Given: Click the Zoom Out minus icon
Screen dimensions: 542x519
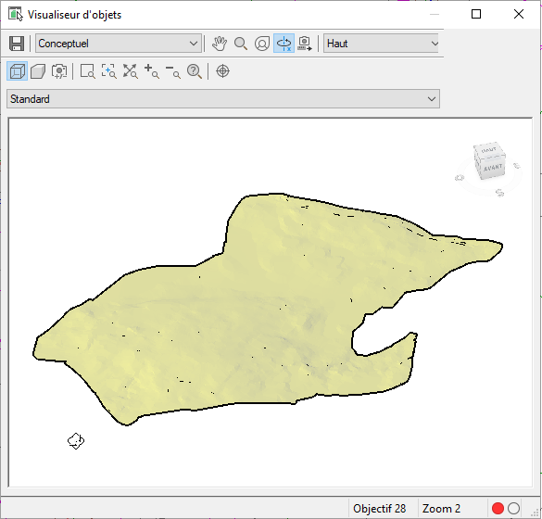Looking at the screenshot, I should (173, 71).
